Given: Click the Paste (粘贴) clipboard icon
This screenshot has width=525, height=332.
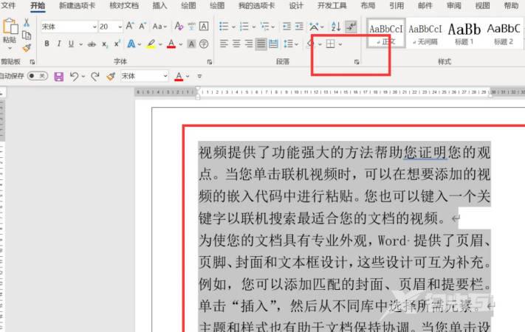Looking at the screenshot, I should pyautogui.click(x=10, y=27).
